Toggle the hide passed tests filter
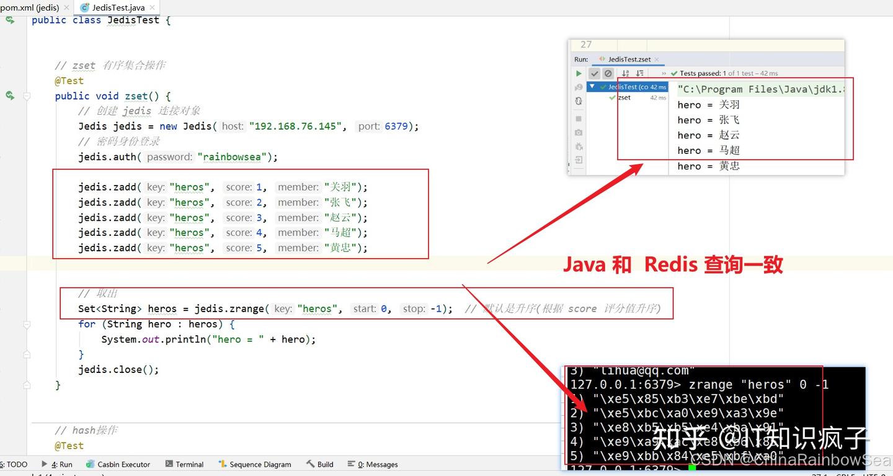 point(595,73)
